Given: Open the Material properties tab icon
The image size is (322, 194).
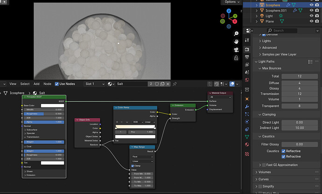Looking at the screenshot, I should (247, 144).
